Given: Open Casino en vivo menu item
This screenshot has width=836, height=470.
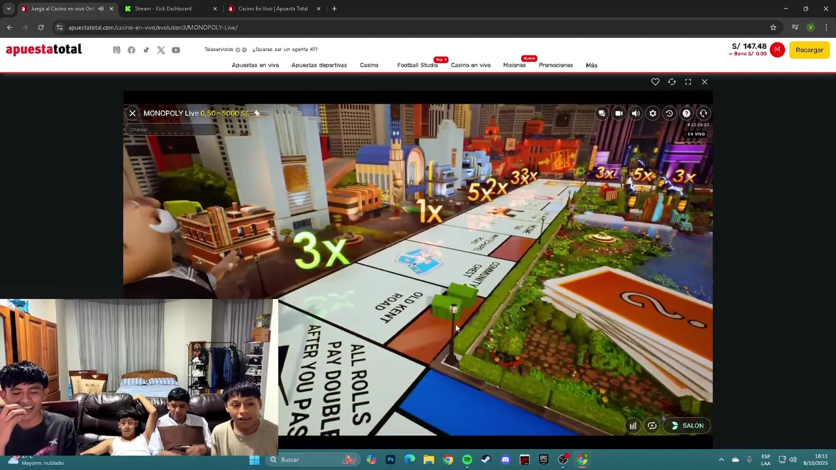Looking at the screenshot, I should coord(470,65).
